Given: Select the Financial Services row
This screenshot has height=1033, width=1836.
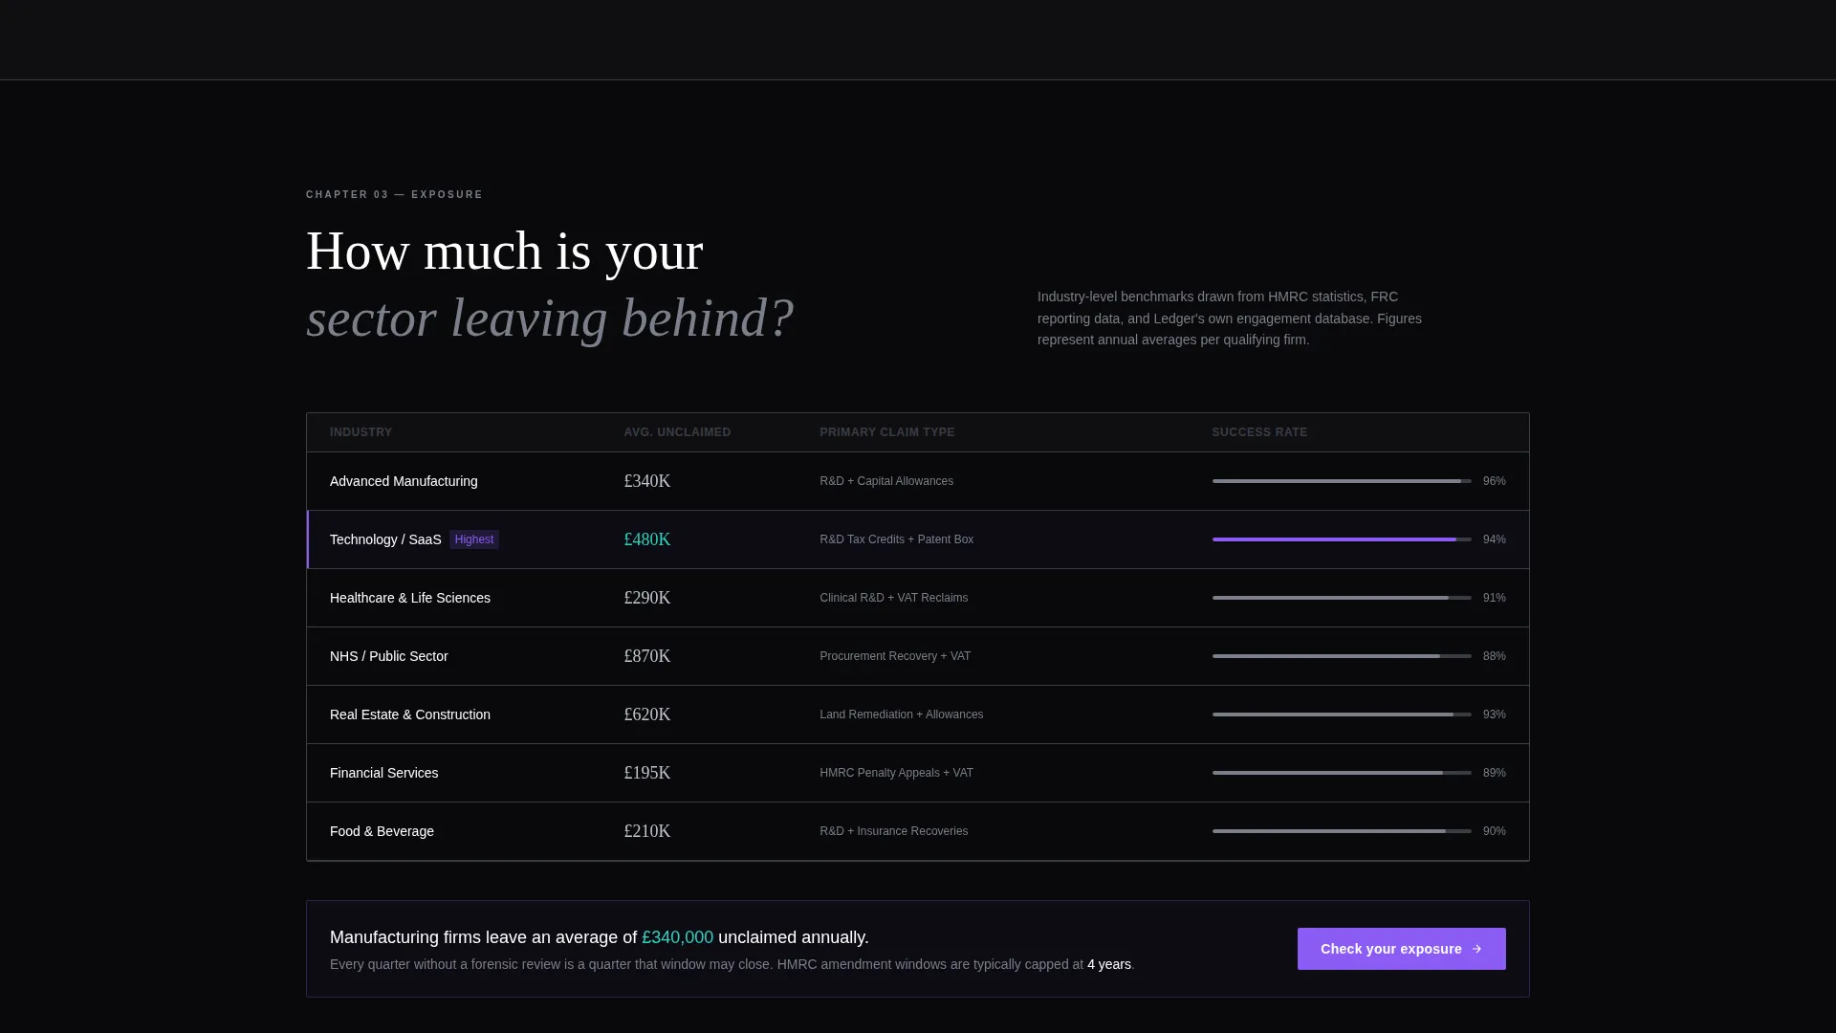Looking at the screenshot, I should [918, 773].
